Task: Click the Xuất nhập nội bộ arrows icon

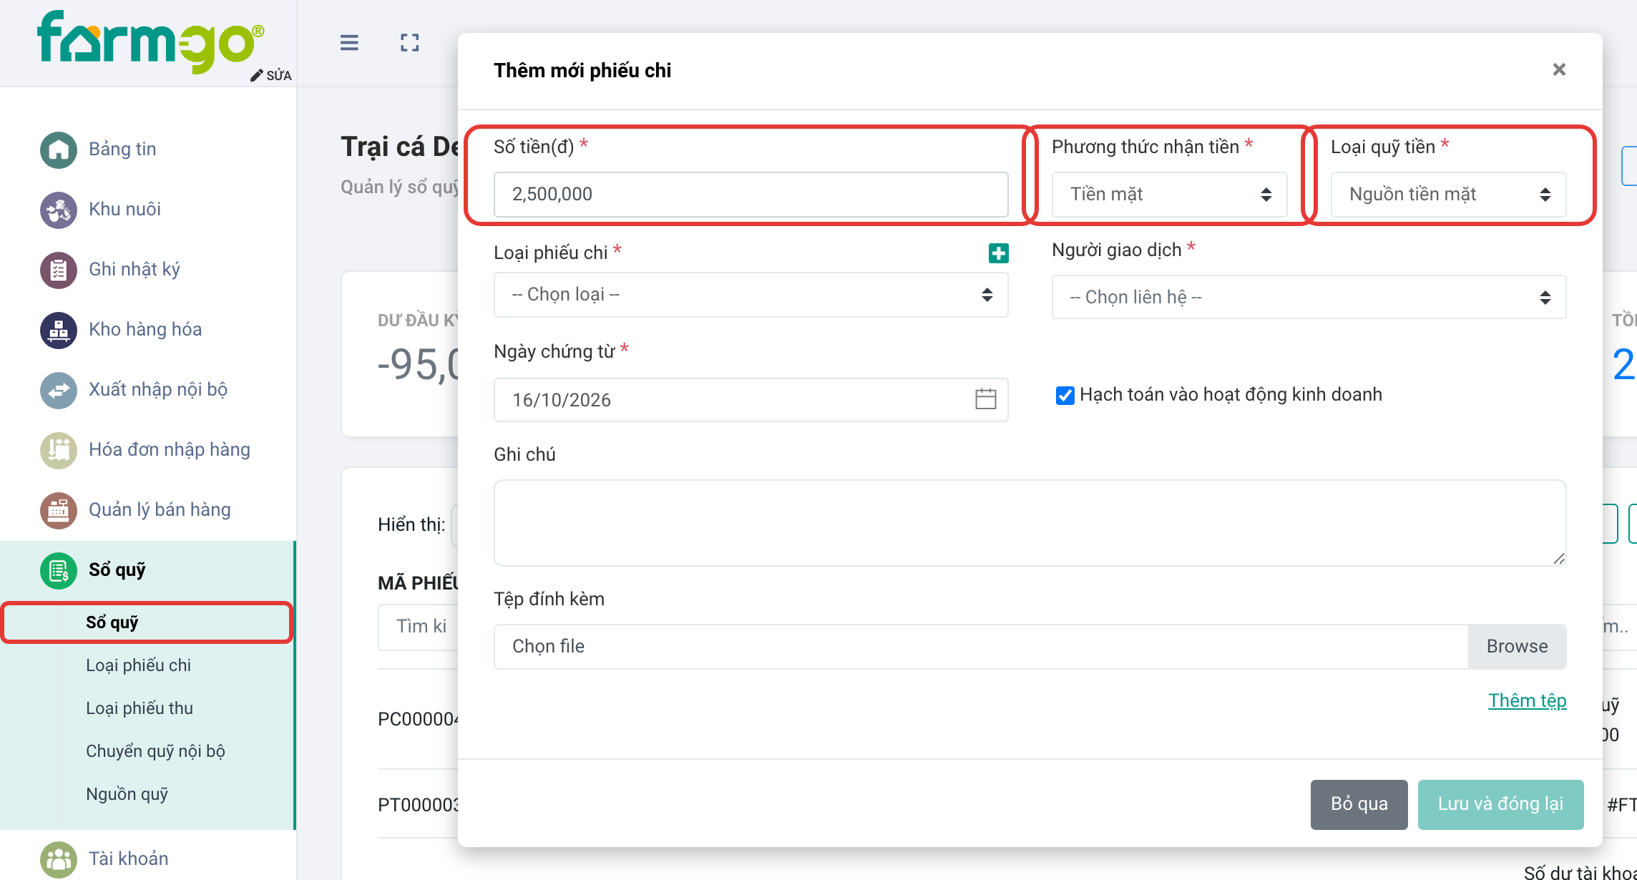Action: click(59, 390)
